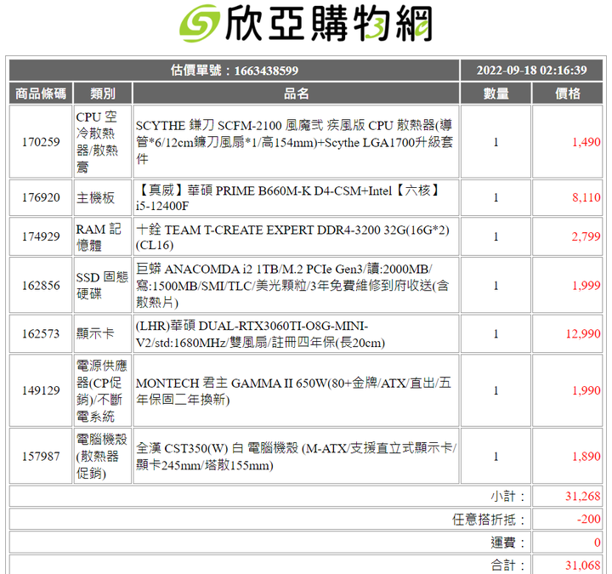Select barcode 162573 cell

pos(41,334)
